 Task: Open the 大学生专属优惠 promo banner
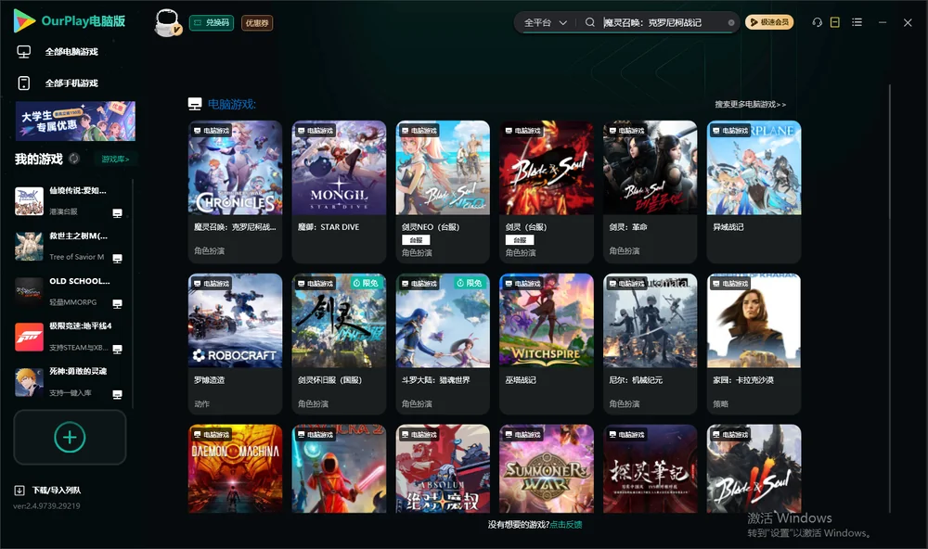tap(75, 121)
